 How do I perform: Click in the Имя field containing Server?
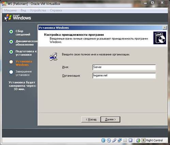point(124,67)
